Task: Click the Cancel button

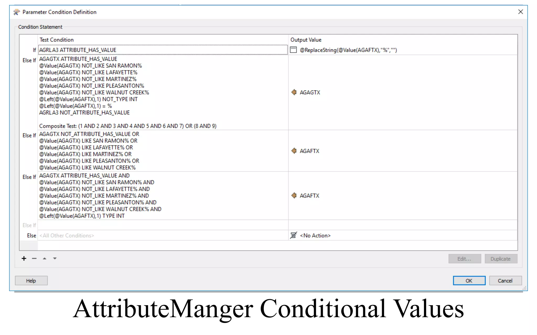Action: pyautogui.click(x=505, y=281)
